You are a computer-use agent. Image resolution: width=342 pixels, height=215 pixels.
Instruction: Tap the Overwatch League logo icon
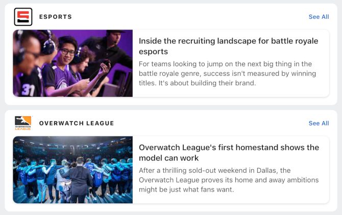pyautogui.click(x=23, y=123)
